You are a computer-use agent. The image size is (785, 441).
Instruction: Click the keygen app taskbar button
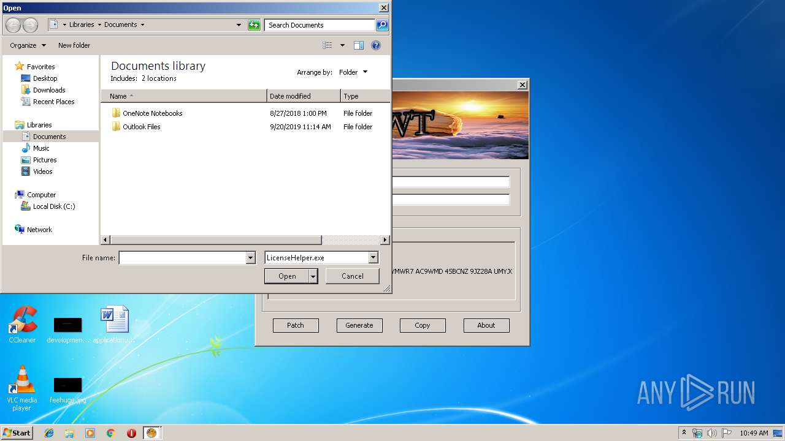pos(151,433)
